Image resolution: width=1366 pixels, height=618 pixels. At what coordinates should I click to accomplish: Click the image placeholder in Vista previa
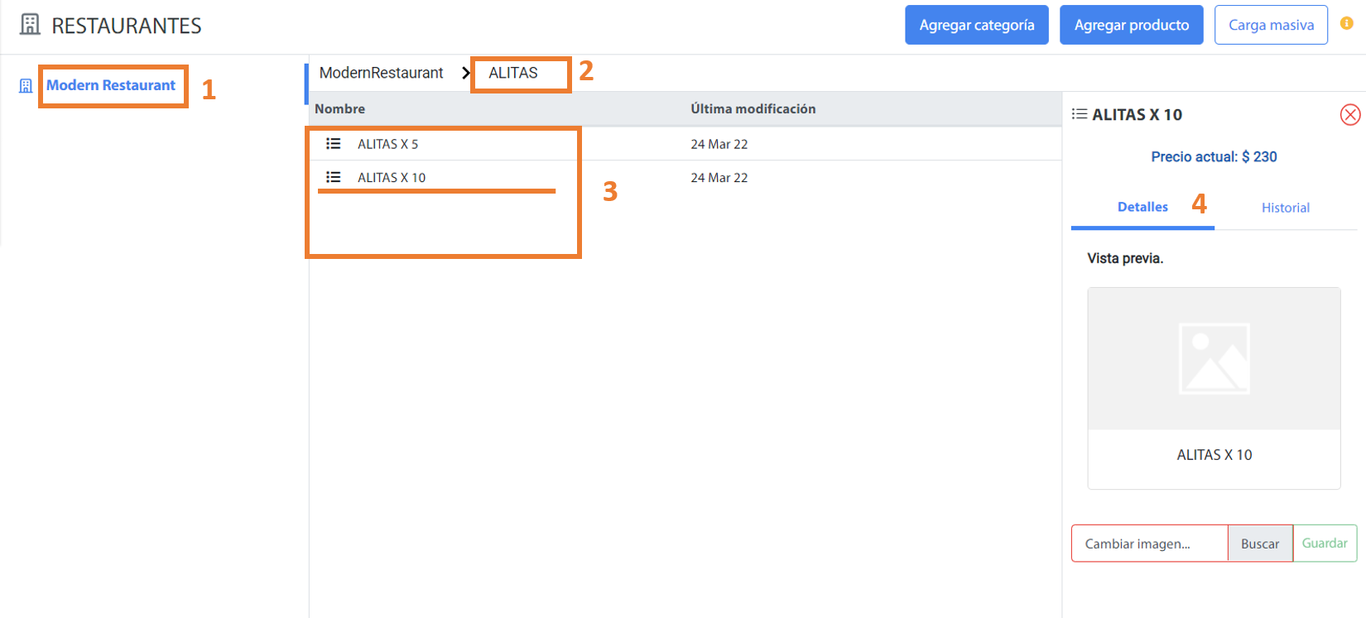coord(1214,359)
